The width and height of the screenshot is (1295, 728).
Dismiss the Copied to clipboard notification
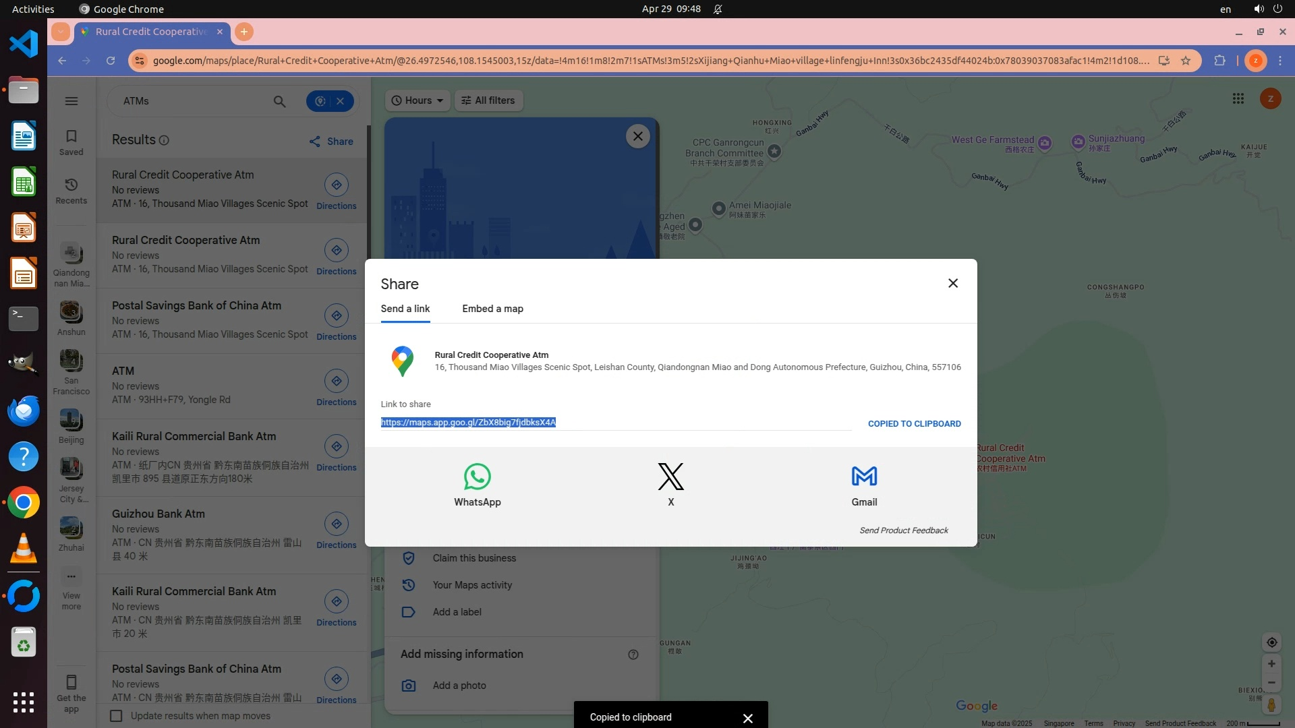(x=747, y=718)
